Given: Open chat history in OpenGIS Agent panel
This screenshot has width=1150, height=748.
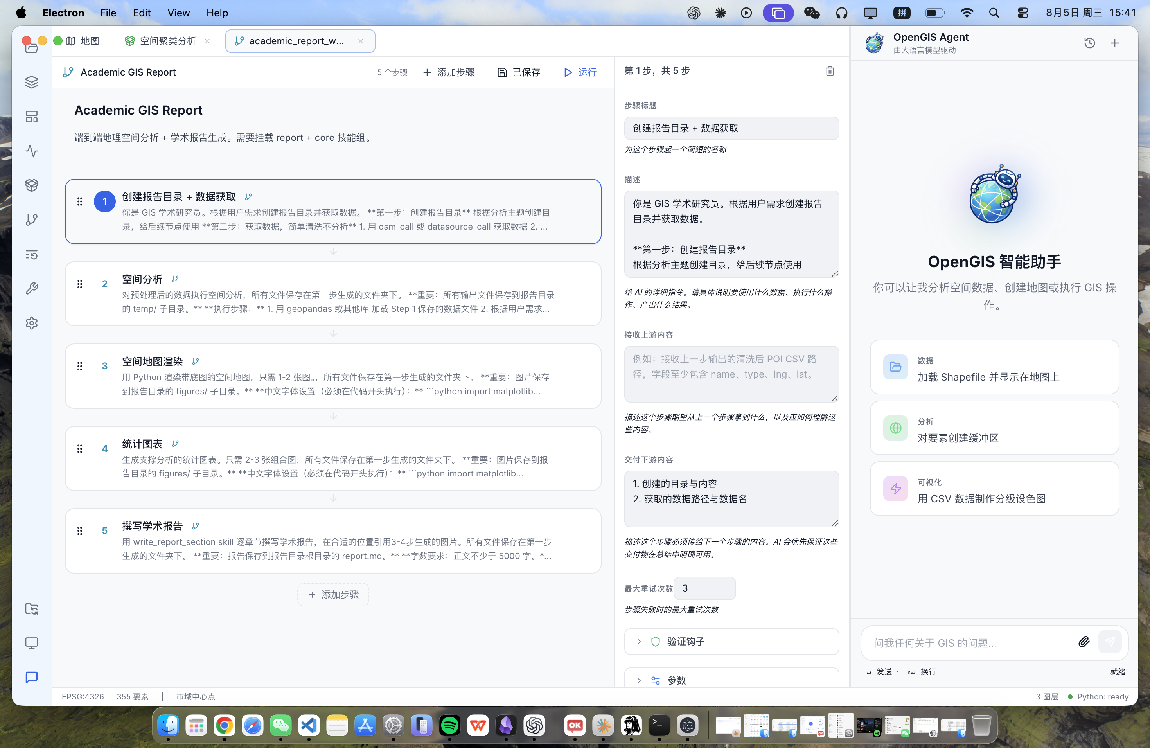Looking at the screenshot, I should click(1090, 43).
